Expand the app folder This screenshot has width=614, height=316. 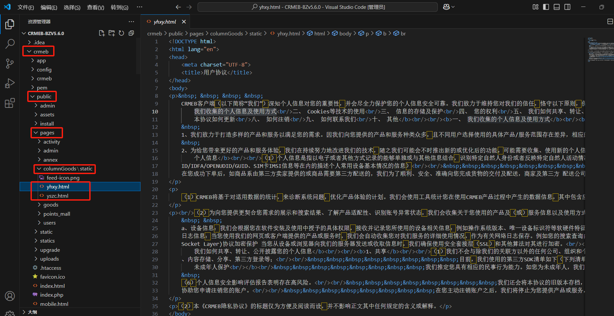80,60
